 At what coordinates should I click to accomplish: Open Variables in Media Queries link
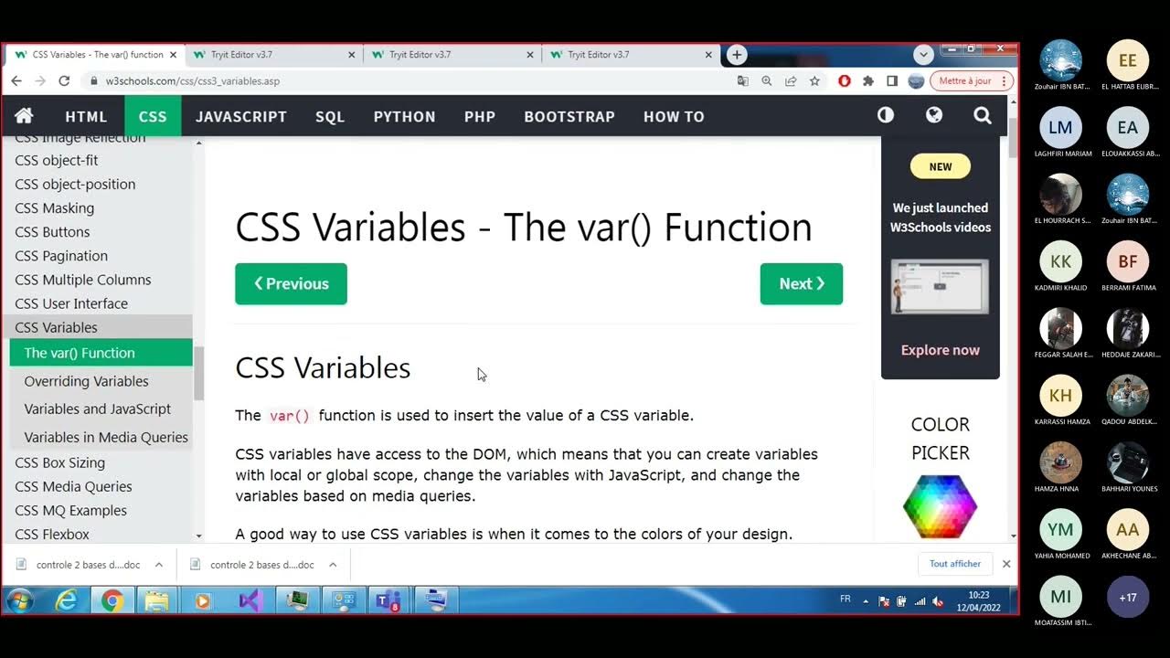pos(106,437)
